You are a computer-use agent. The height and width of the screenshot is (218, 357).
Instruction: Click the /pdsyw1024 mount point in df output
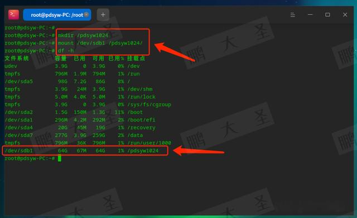[143, 151]
